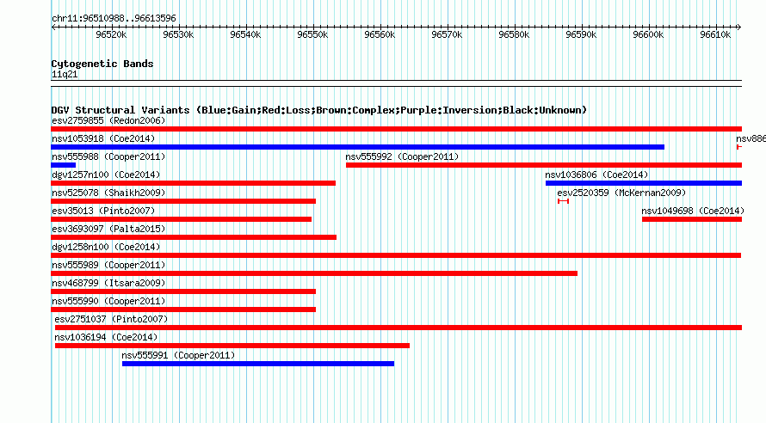Click the Cytogenetic Bands track title
Screen dimensions: 766x423
click(x=102, y=64)
